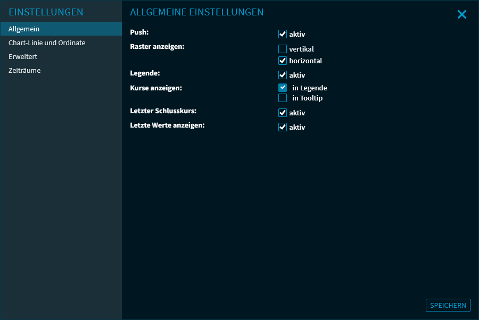
Task: Select Allgemein in the settings sidebar
Action: click(x=24, y=29)
